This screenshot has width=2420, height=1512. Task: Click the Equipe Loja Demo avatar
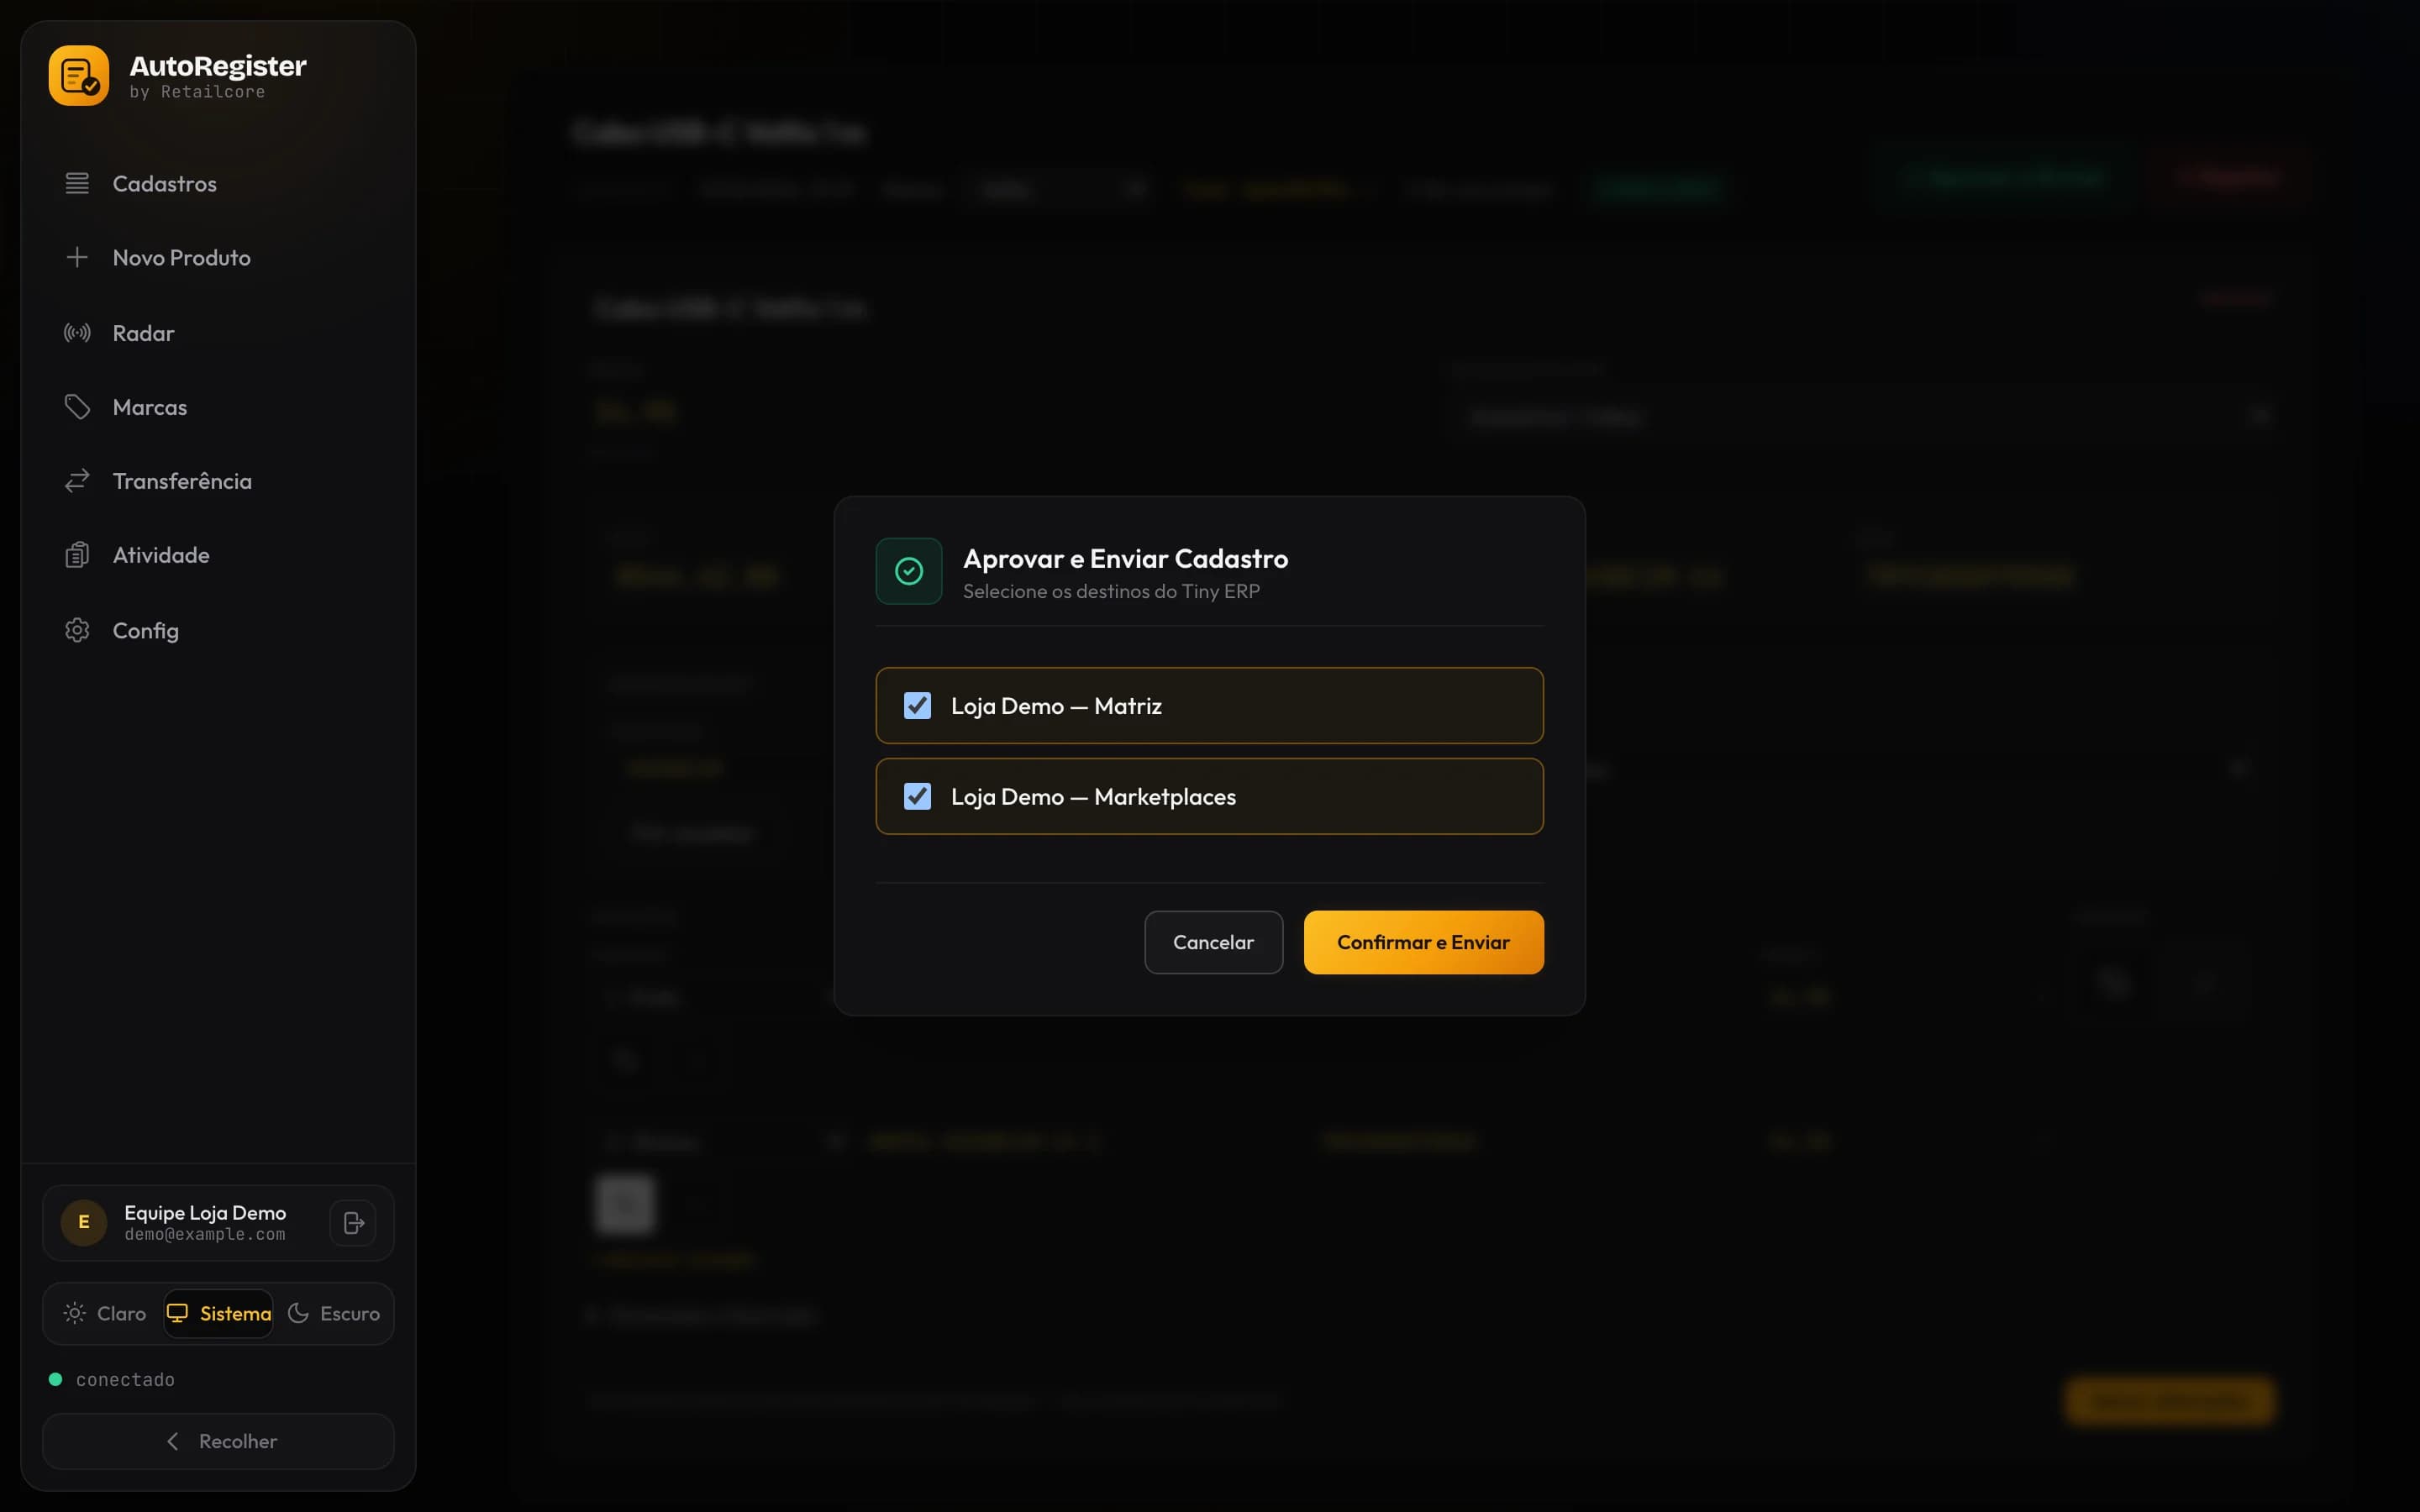click(x=84, y=1222)
